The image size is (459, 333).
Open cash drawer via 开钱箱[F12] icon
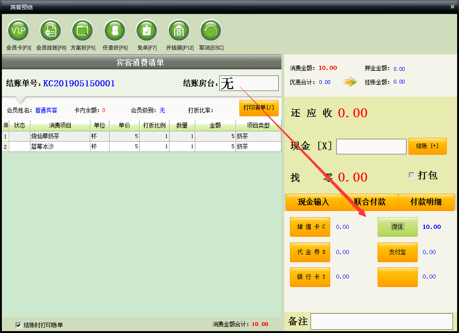point(179,31)
